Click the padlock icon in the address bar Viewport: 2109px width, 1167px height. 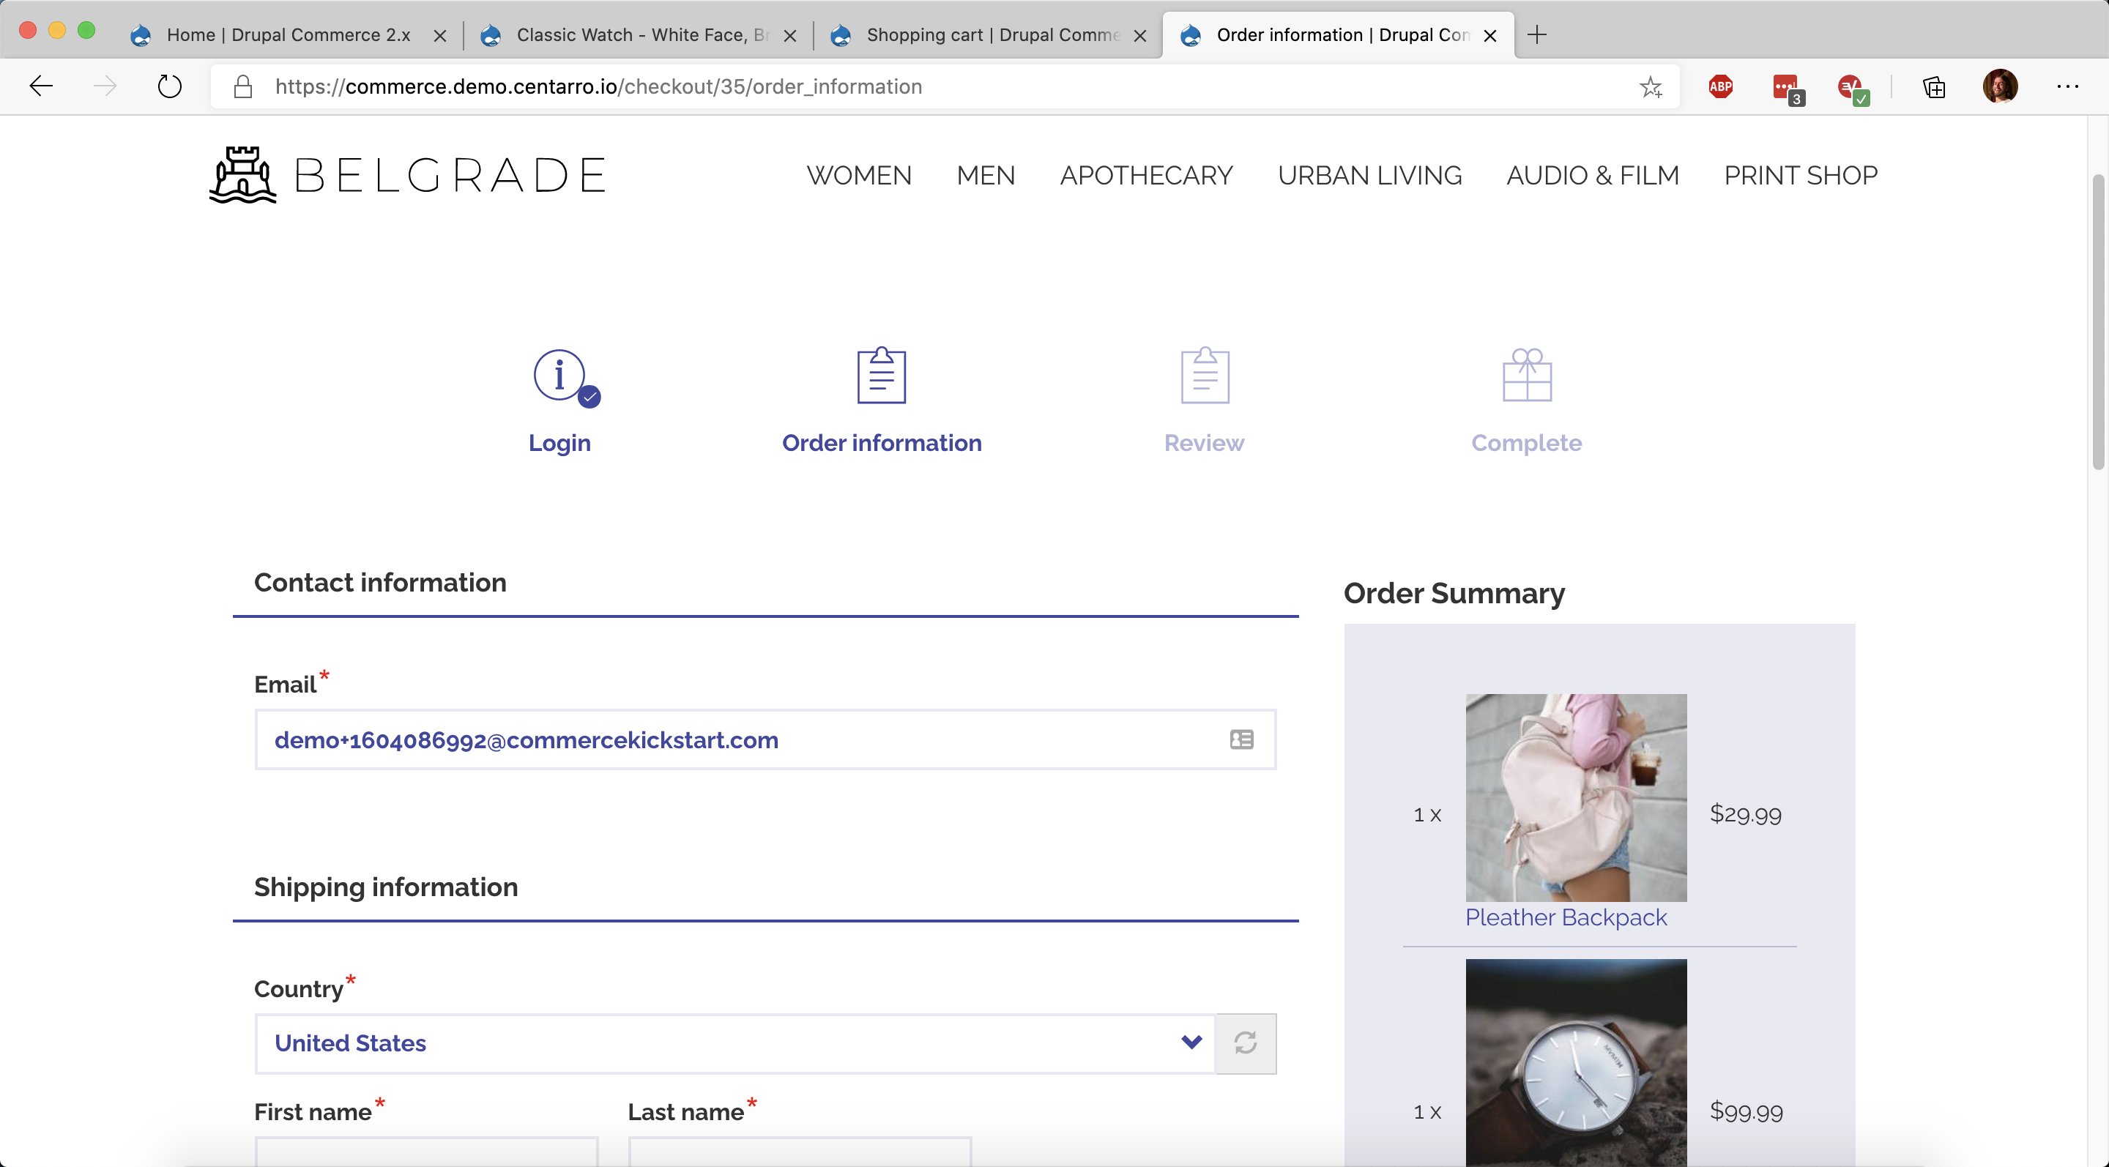click(x=242, y=86)
